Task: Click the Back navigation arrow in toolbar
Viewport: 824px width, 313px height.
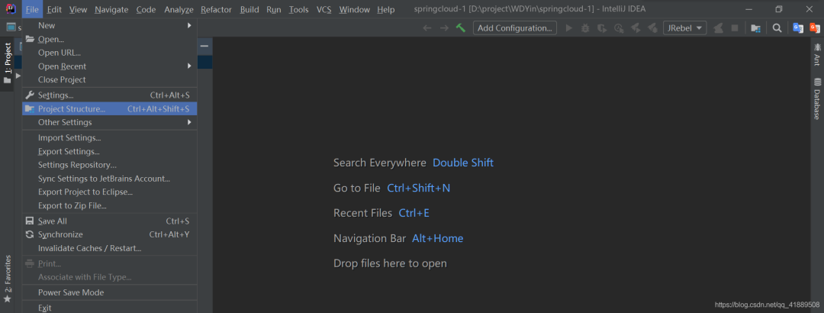Action: pyautogui.click(x=427, y=28)
